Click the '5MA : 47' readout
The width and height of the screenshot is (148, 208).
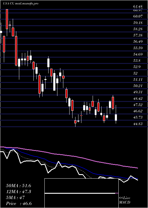coord(15,198)
